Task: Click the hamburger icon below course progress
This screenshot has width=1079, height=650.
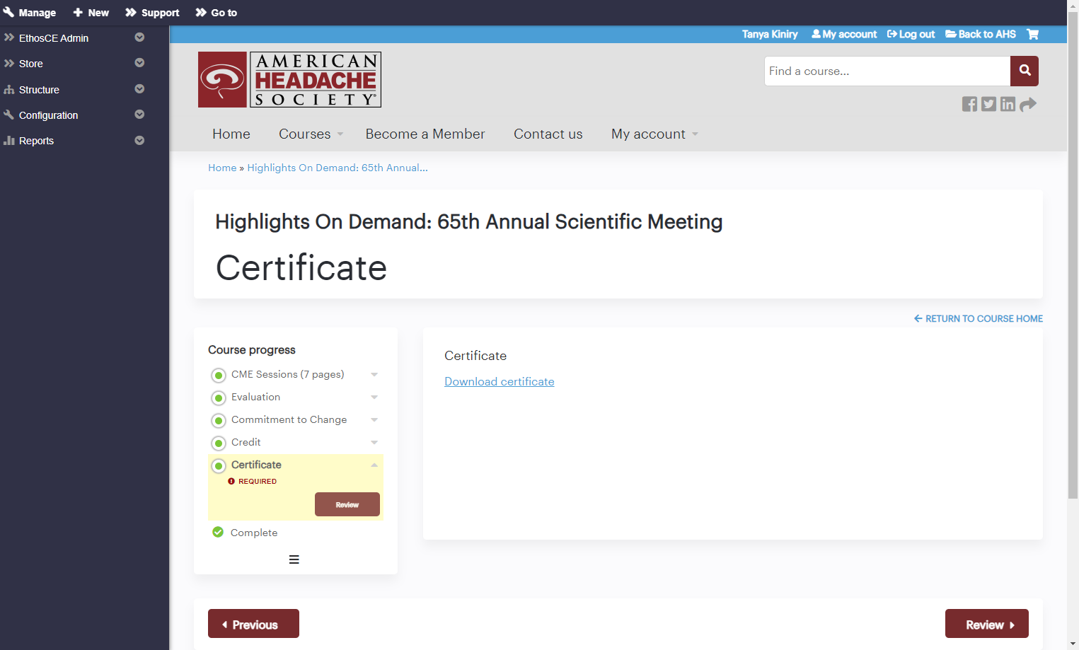Action: (x=294, y=559)
